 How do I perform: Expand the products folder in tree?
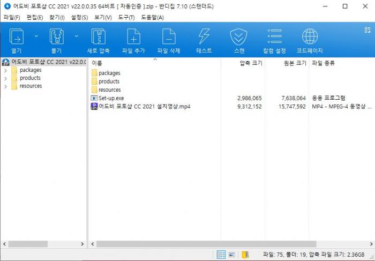point(6,78)
